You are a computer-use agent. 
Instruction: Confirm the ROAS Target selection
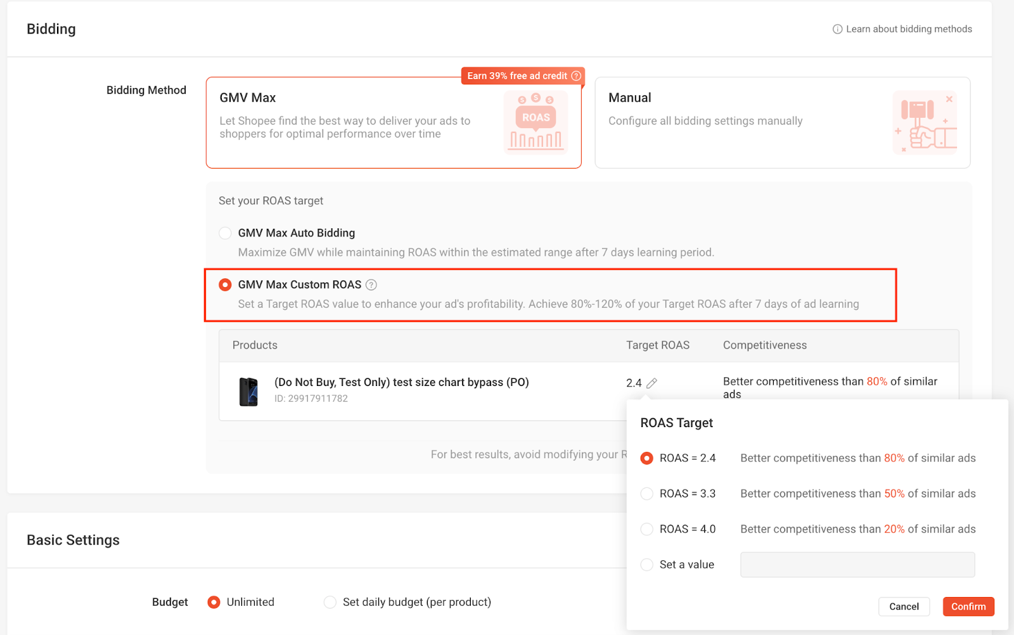click(968, 606)
